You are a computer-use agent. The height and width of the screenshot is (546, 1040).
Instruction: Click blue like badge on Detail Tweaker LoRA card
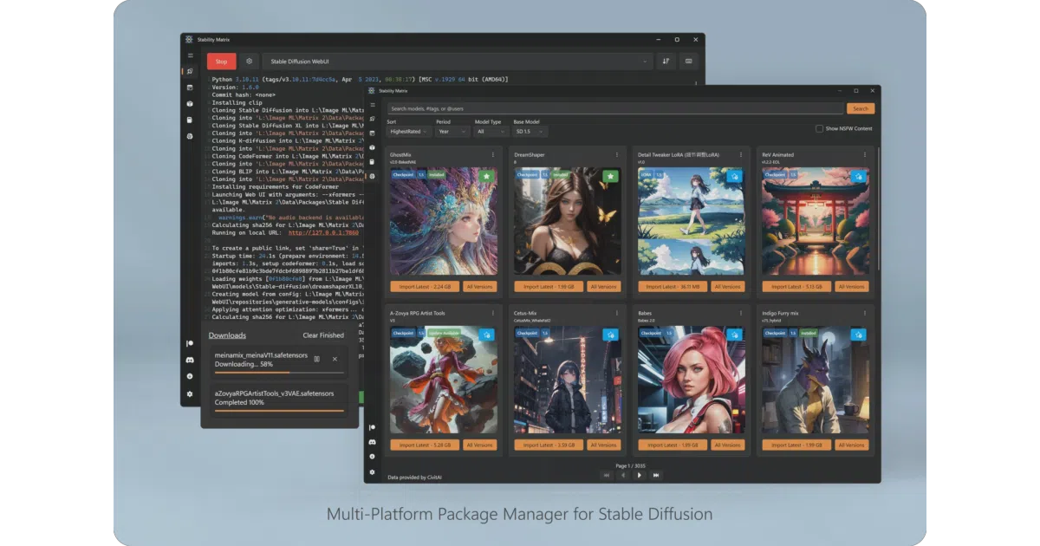734,177
